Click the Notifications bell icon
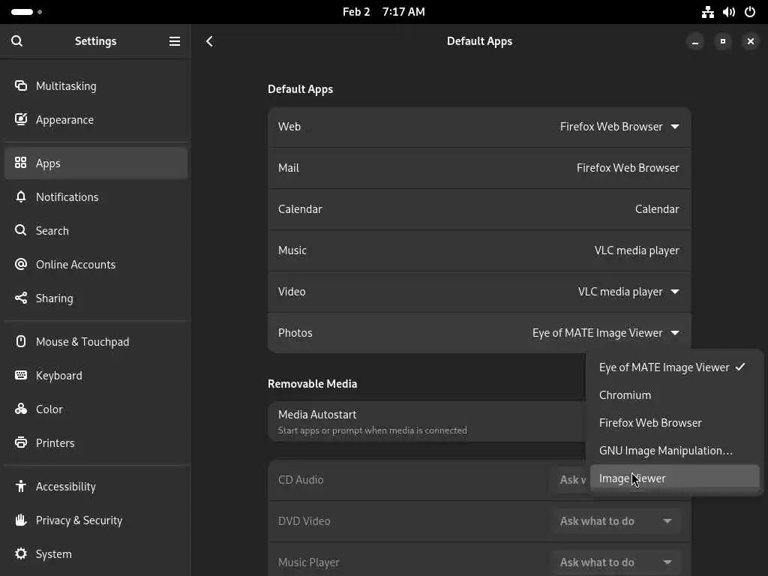Screen dimensions: 768x576 [21, 196]
